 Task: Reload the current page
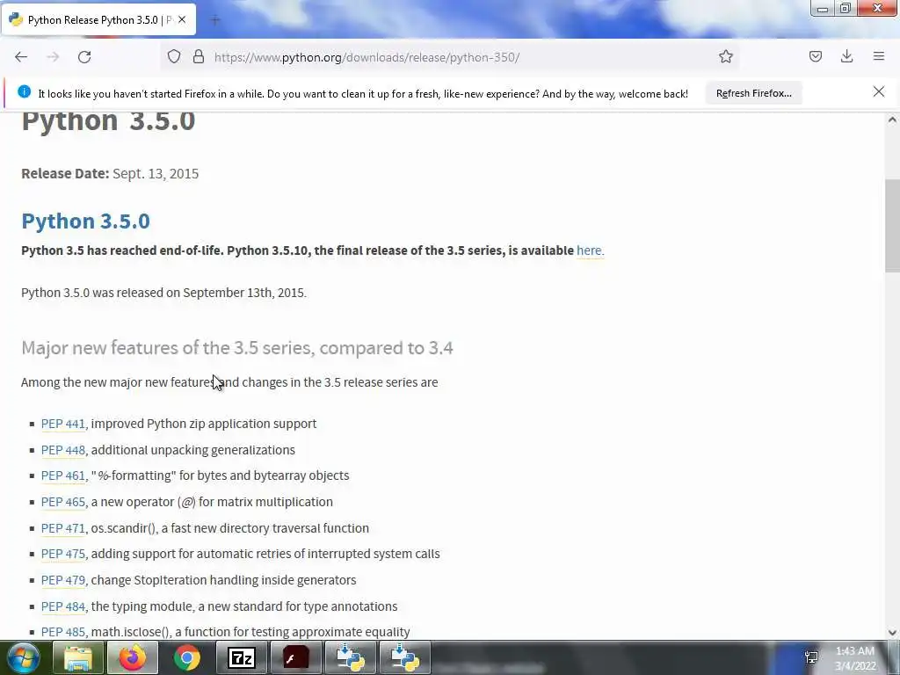pyautogui.click(x=84, y=57)
